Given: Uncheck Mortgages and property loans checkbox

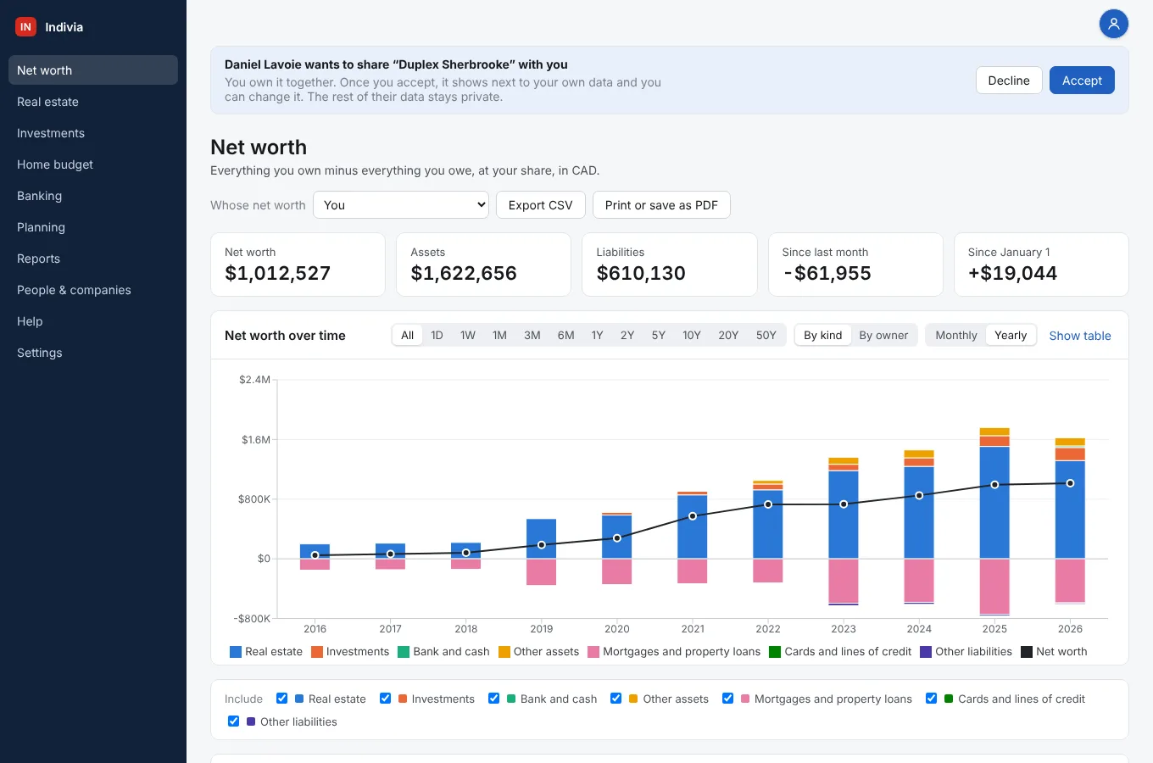Looking at the screenshot, I should tap(727, 699).
